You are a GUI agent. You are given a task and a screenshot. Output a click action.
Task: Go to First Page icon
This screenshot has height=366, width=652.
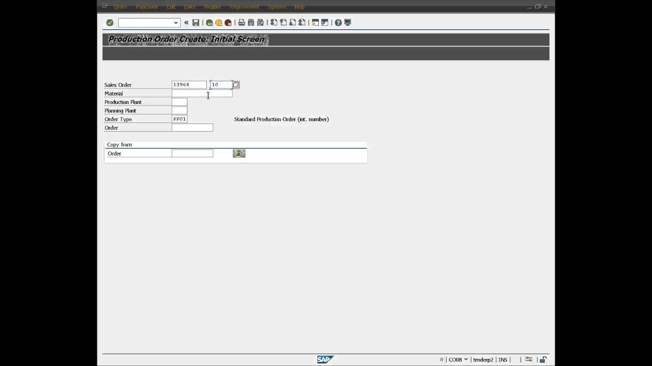pos(274,22)
